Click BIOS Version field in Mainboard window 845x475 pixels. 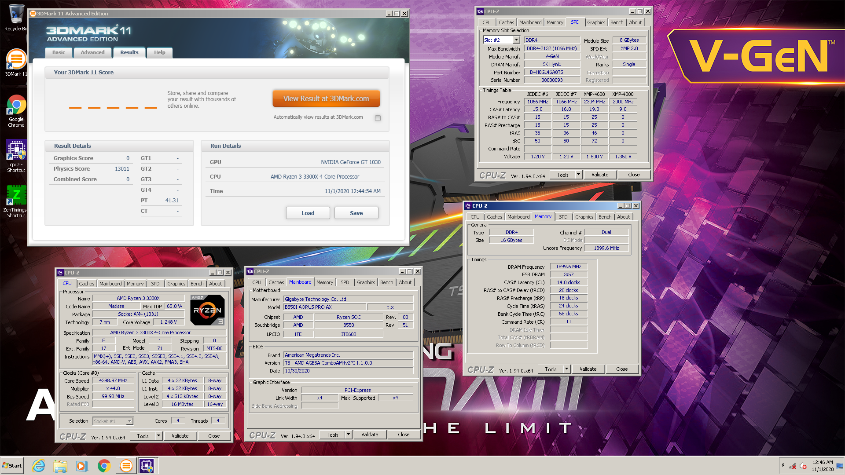tap(348, 363)
